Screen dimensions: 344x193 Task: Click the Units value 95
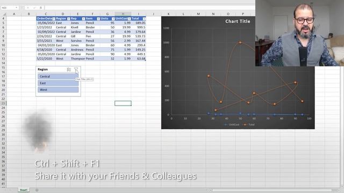(x=107, y=23)
